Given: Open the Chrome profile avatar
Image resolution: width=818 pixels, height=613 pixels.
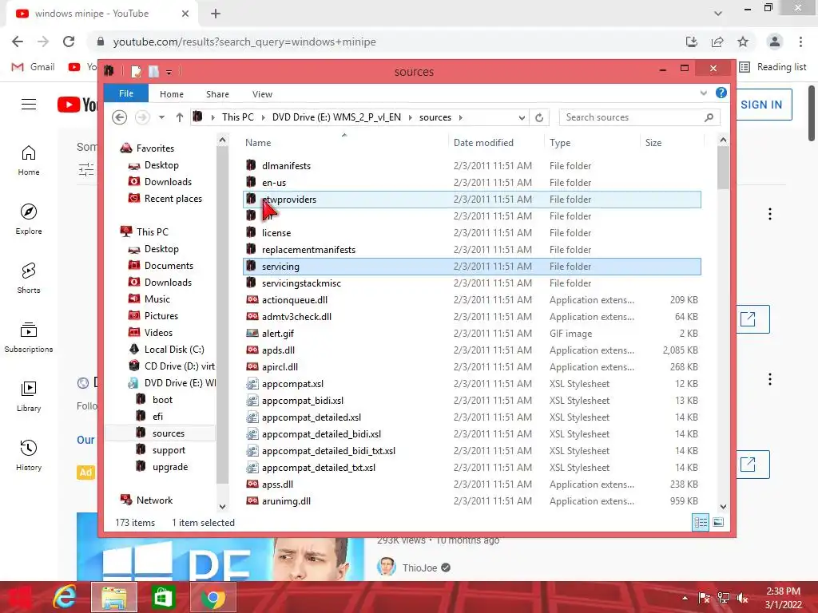Looking at the screenshot, I should pyautogui.click(x=775, y=42).
